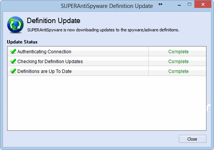Maximize the Definition Update window
This screenshot has width=214, height=150.
189,5
